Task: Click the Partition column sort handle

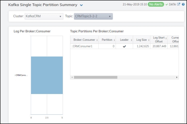Action: click(114, 40)
